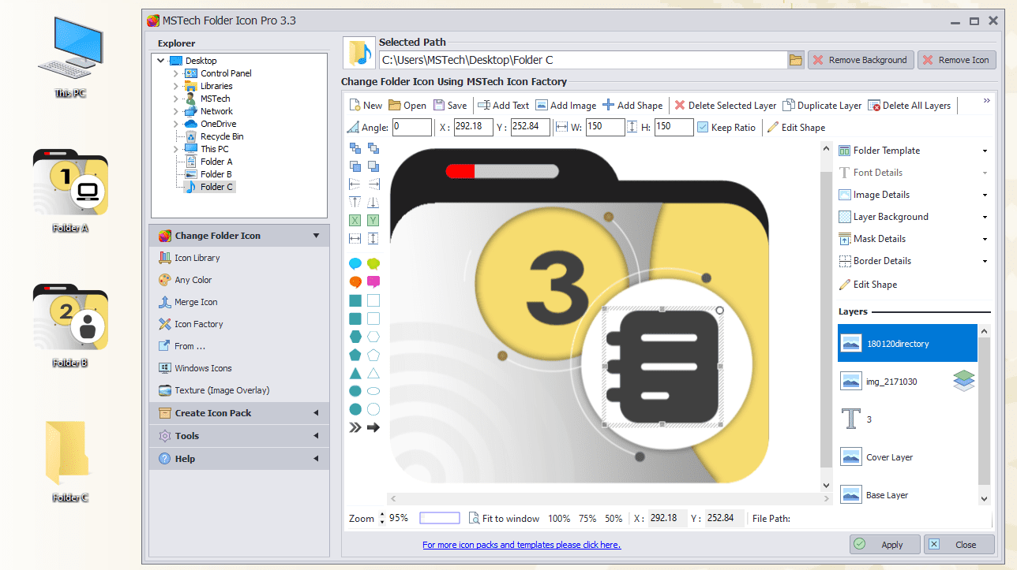Image resolution: width=1017 pixels, height=570 pixels.
Task: Select Merge Icon in the sidebar
Action: coord(197,301)
